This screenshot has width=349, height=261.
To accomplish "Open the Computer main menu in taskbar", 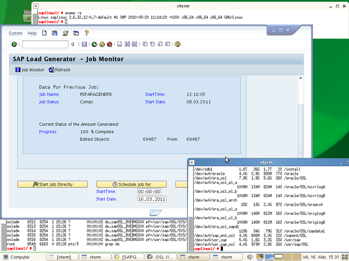I will pos(17,257).
